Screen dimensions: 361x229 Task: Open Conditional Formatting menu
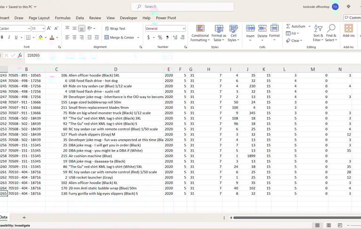pyautogui.click(x=200, y=33)
